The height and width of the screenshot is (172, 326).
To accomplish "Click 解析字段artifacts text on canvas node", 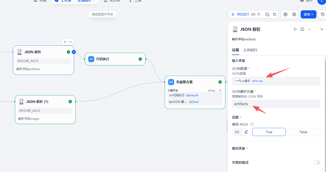I will click(x=28, y=69).
